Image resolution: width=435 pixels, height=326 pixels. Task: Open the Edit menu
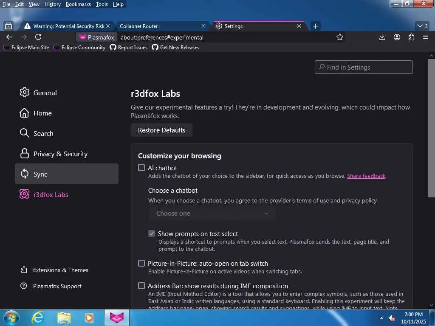point(19,4)
